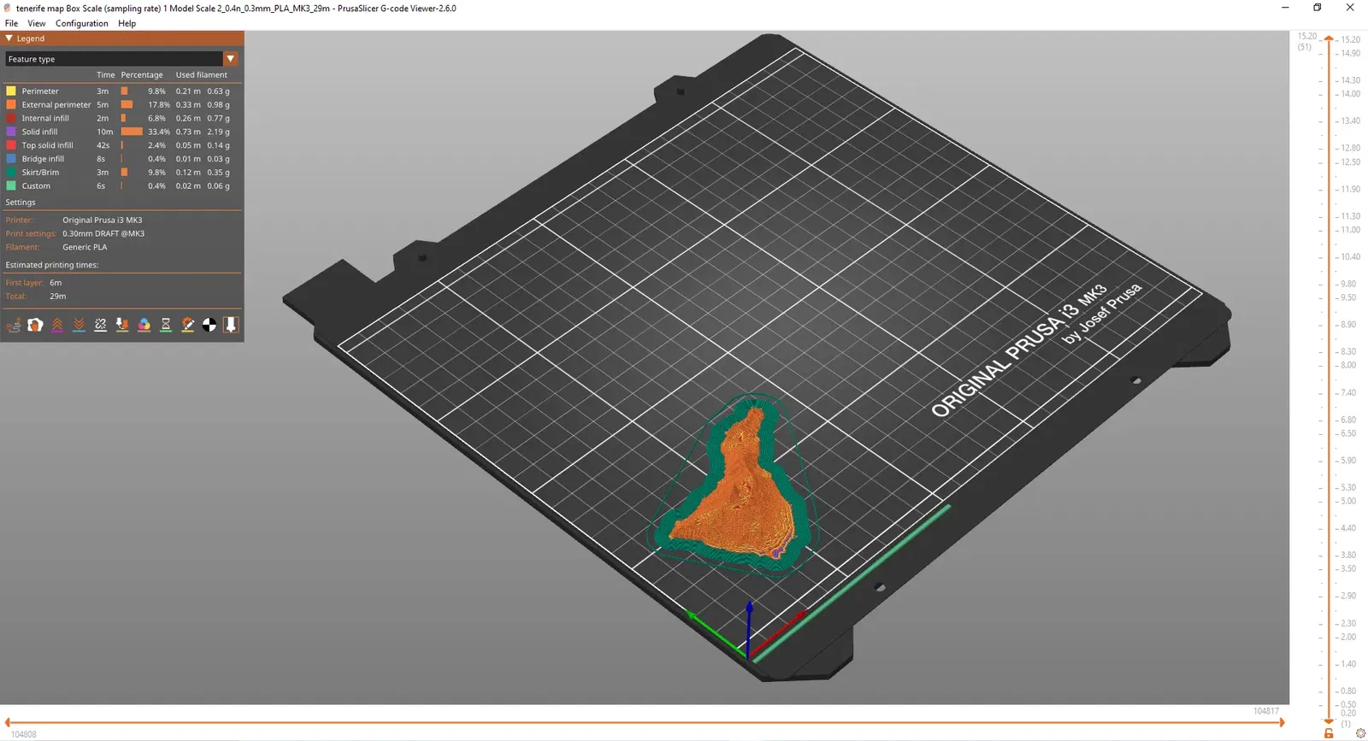
Task: Click the 'Used filament' column header
Action: point(202,75)
